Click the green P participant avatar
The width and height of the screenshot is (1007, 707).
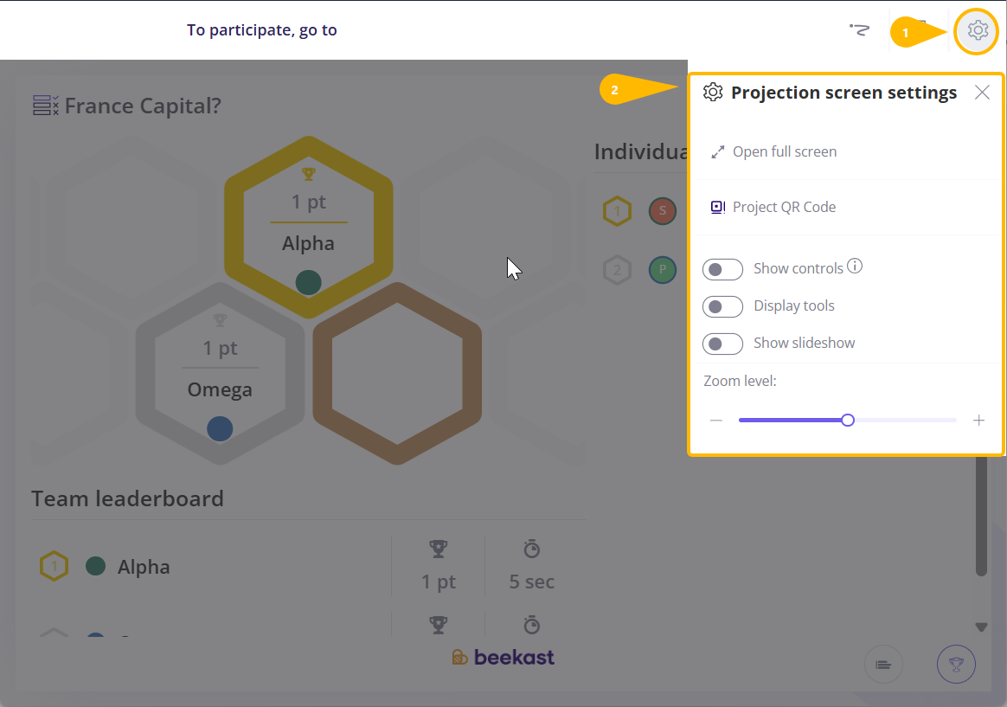(662, 270)
